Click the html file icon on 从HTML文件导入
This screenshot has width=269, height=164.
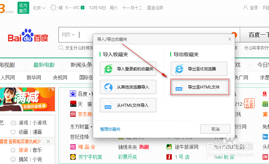pyautogui.click(x=108, y=105)
